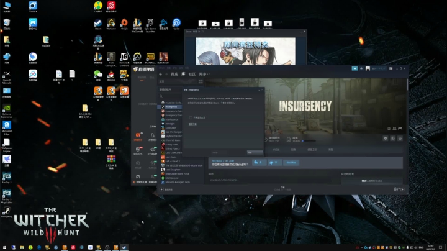Click the Windows Start button
This screenshot has height=251, width=447.
[x=4, y=247]
